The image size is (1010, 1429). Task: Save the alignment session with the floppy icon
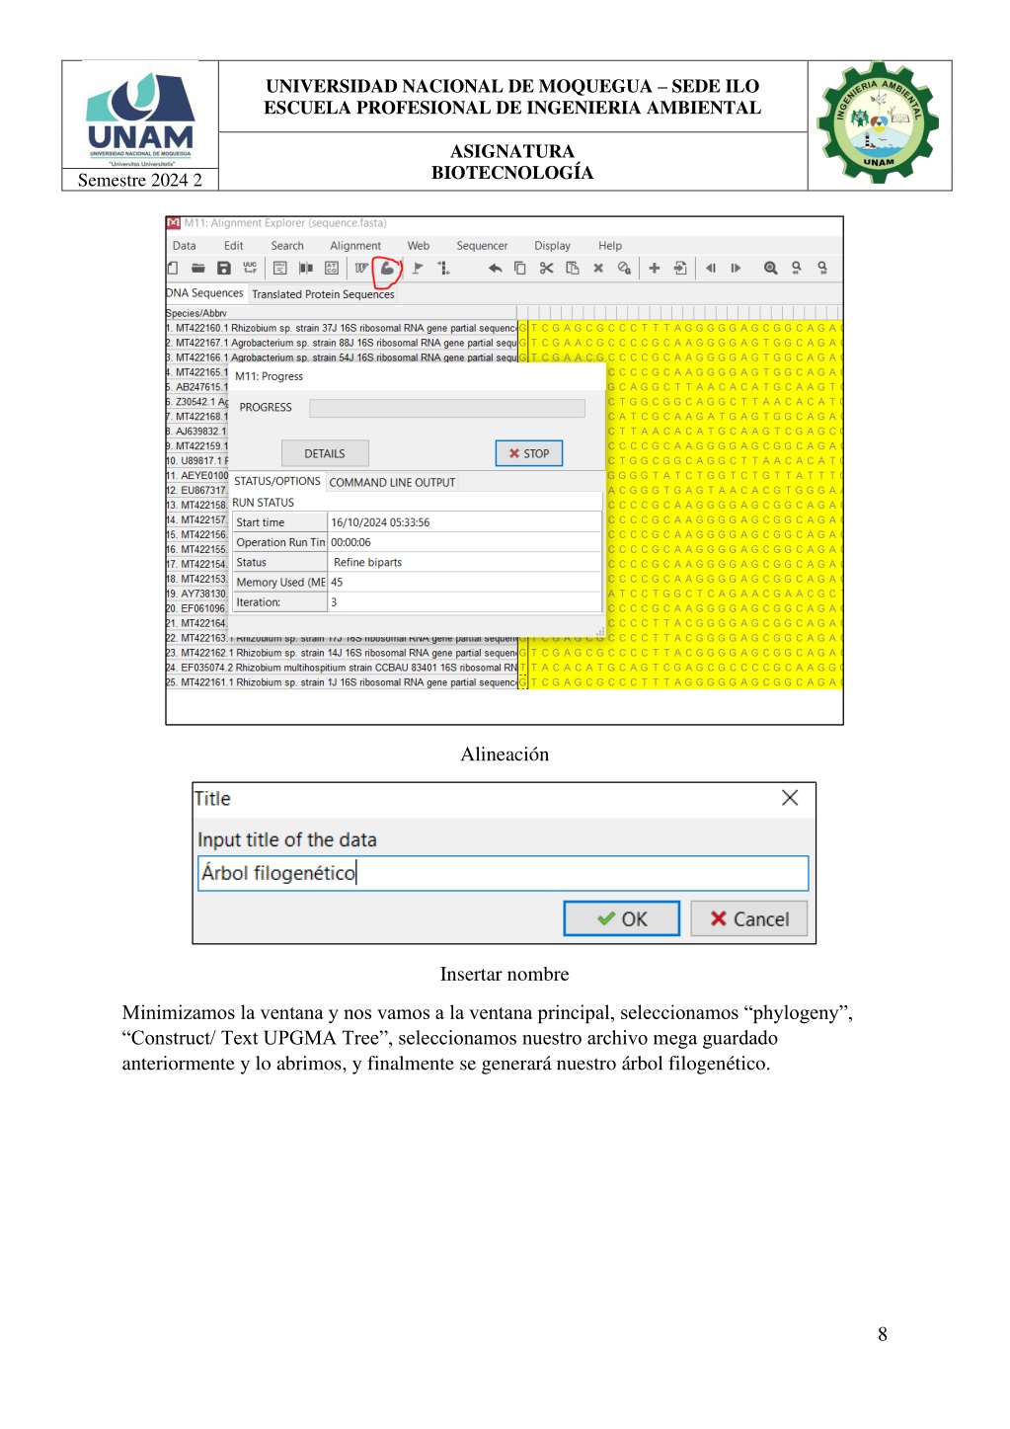(x=224, y=268)
